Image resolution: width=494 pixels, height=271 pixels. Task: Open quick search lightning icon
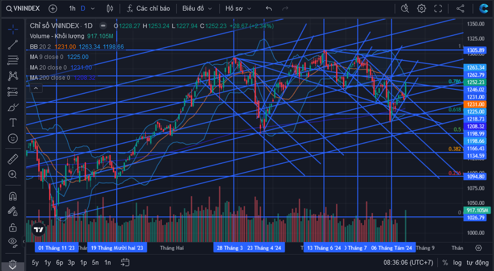pyautogui.click(x=405, y=9)
